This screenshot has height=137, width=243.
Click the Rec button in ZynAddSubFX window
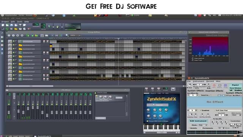click(x=214, y=86)
